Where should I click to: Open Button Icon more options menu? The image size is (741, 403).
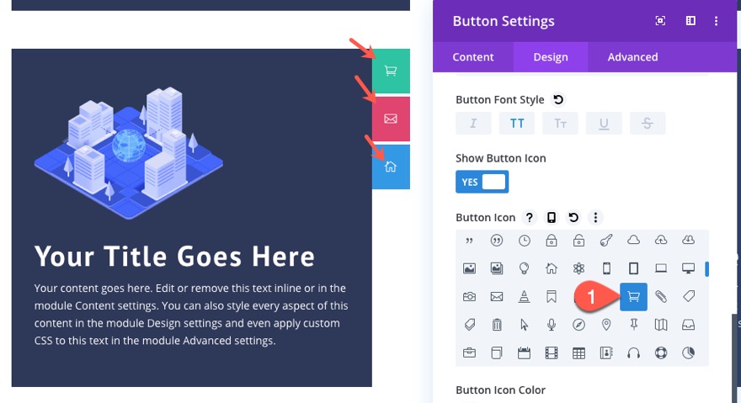point(595,217)
